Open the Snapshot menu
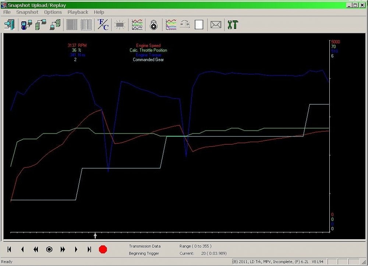Image resolution: width=368 pixels, height=266 pixels. (27, 12)
